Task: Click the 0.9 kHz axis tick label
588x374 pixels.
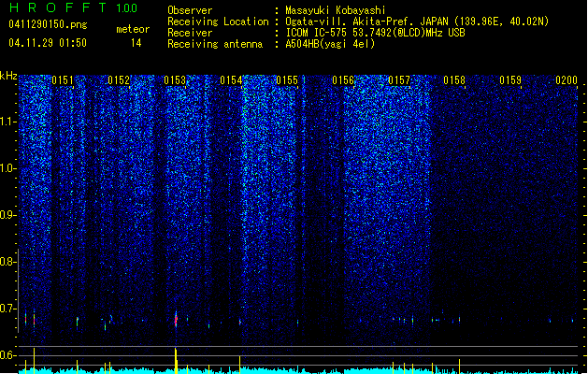Action: click(x=8, y=215)
